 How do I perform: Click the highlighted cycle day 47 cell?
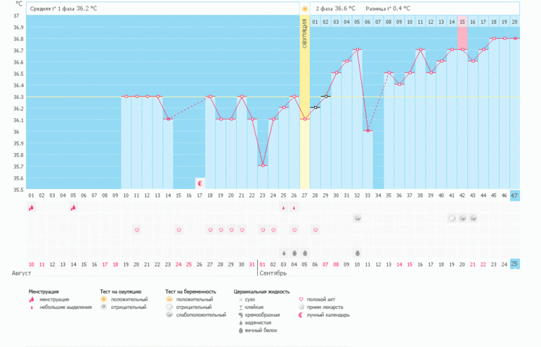tap(514, 195)
